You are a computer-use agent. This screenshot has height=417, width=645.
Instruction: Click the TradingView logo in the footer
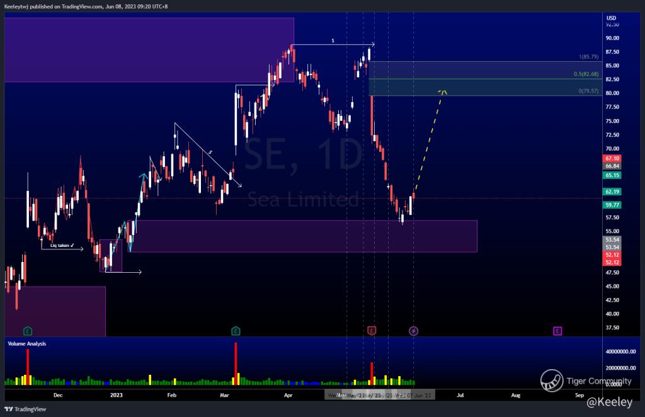[25, 409]
